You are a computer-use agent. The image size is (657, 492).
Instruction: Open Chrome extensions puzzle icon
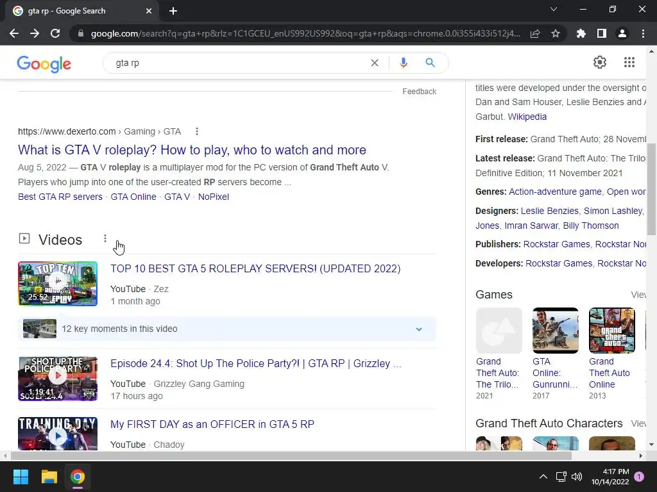point(581,33)
